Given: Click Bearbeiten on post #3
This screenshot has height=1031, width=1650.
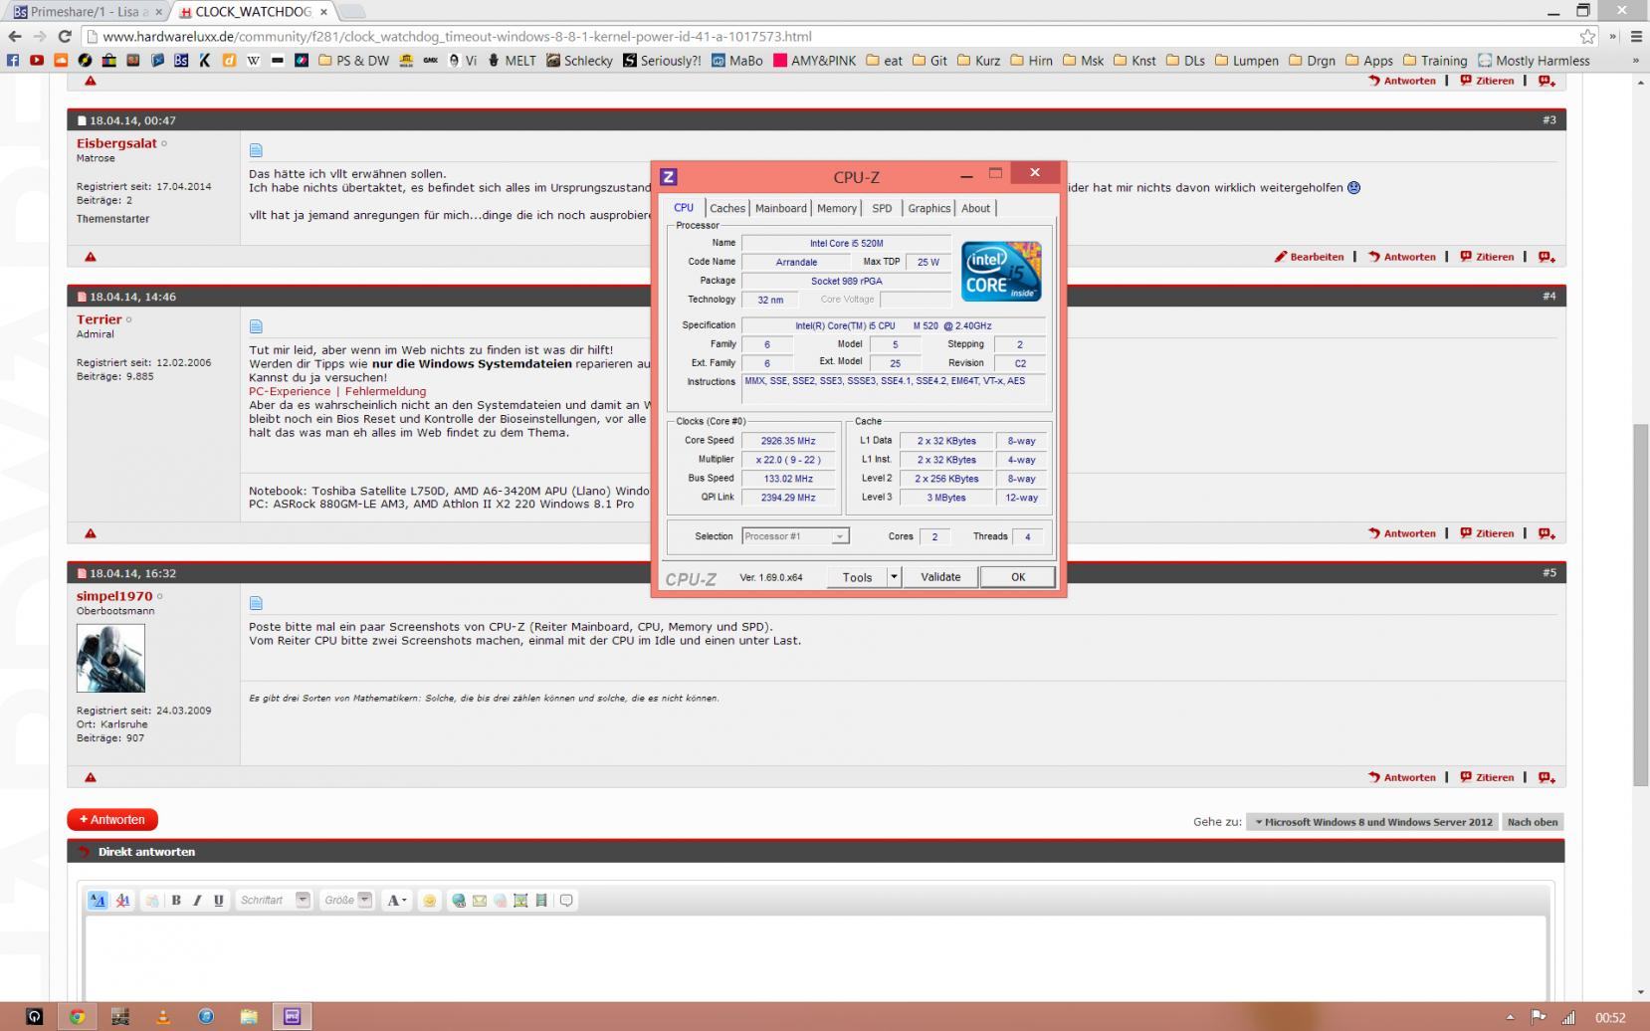Looking at the screenshot, I should coord(1310,257).
